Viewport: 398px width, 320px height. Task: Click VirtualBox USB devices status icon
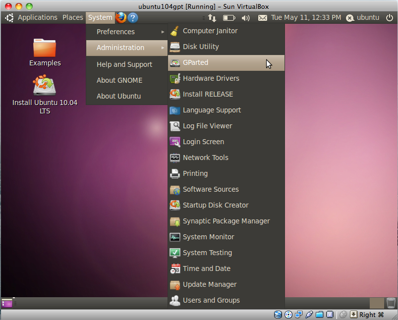coord(309,315)
